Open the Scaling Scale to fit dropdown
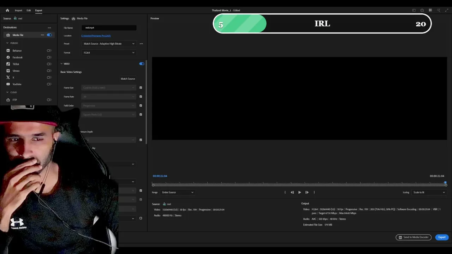 [429, 192]
